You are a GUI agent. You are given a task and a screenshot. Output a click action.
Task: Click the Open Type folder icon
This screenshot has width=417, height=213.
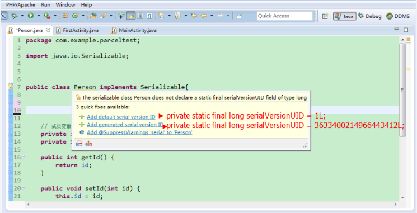(x=93, y=16)
